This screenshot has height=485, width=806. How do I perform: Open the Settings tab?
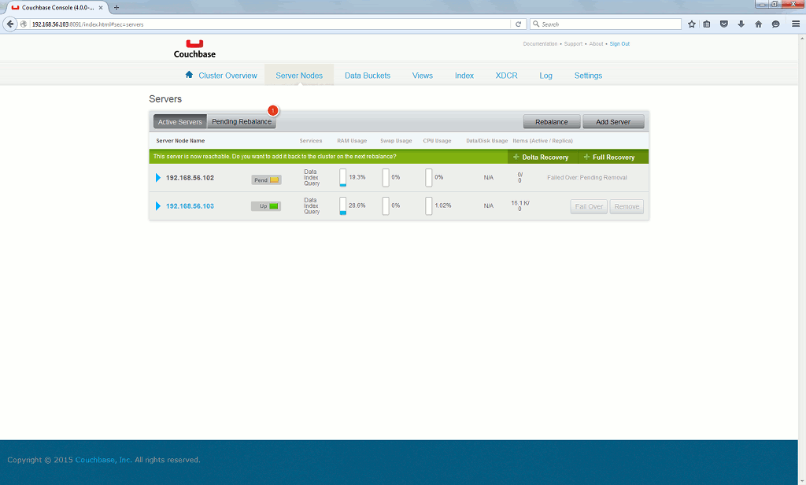588,76
